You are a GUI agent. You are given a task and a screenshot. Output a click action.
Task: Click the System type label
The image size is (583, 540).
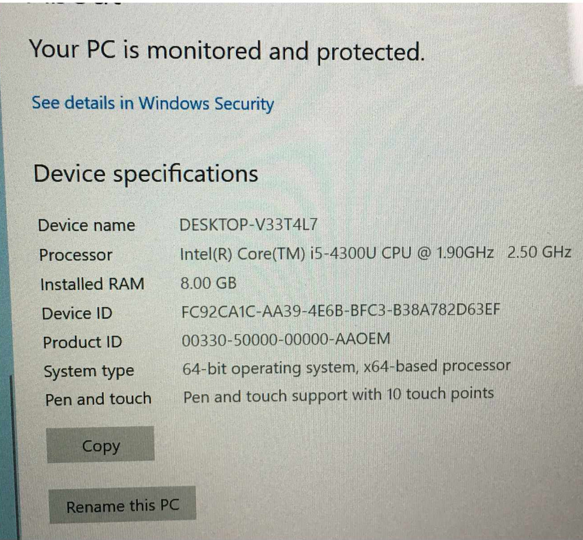tap(89, 371)
